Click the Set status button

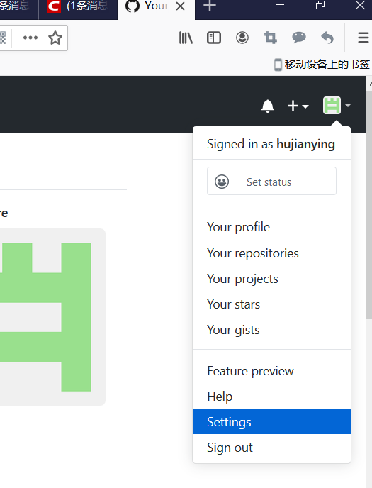click(x=271, y=181)
